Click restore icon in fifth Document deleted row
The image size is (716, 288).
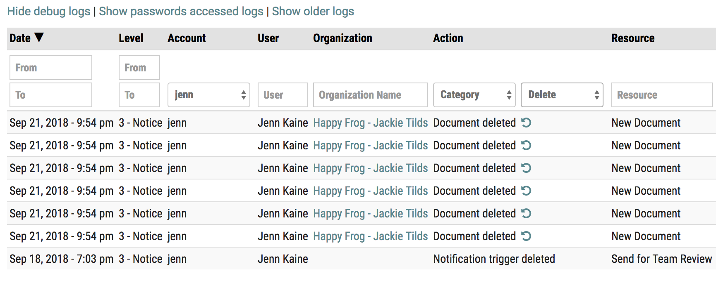point(526,213)
